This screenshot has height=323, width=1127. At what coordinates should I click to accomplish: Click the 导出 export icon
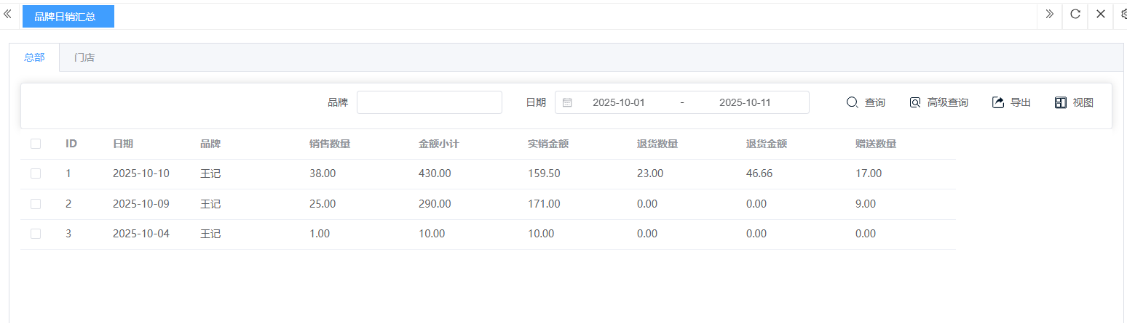coord(998,103)
